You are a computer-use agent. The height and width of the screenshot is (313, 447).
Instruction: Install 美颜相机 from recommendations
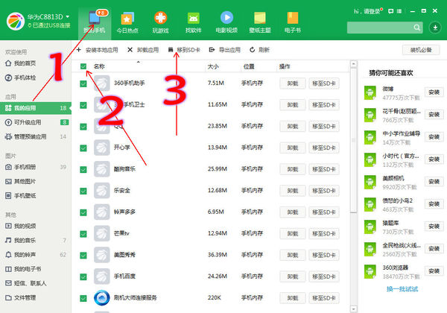pyautogui.click(x=434, y=182)
